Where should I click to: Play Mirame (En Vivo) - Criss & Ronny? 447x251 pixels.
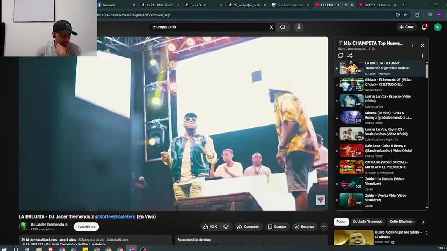380,117
